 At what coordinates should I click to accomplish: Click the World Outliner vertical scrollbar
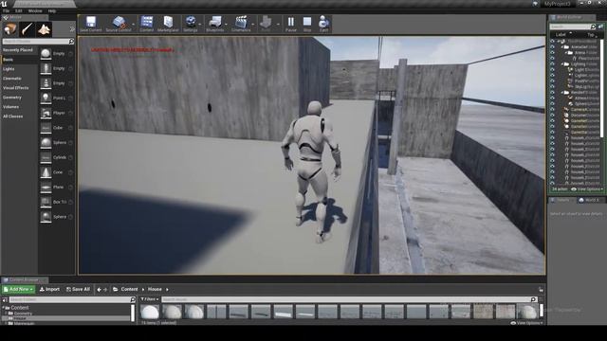pos(602,87)
